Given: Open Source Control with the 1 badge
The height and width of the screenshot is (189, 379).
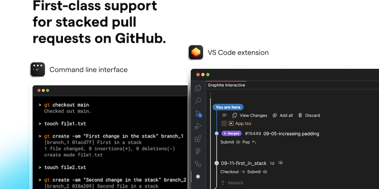Looking at the screenshot, I should (198, 114).
